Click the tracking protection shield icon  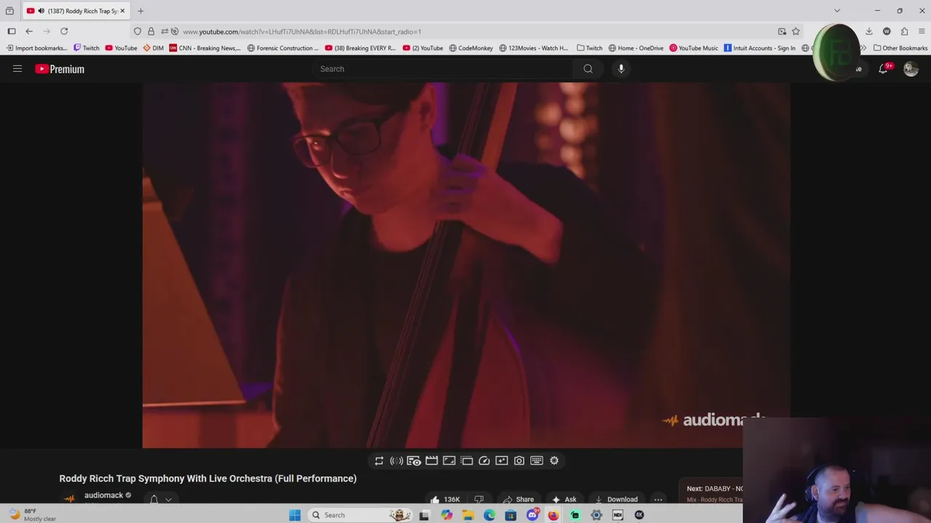pyautogui.click(x=137, y=31)
